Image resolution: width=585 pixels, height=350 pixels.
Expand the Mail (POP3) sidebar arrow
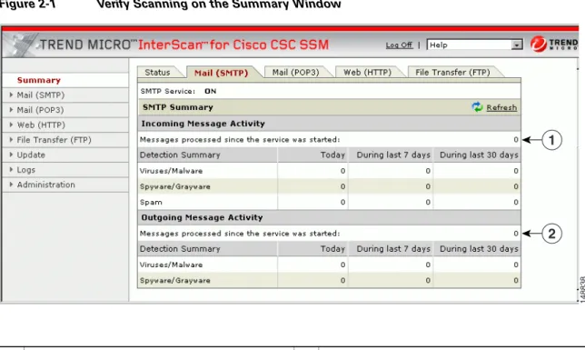(11, 110)
